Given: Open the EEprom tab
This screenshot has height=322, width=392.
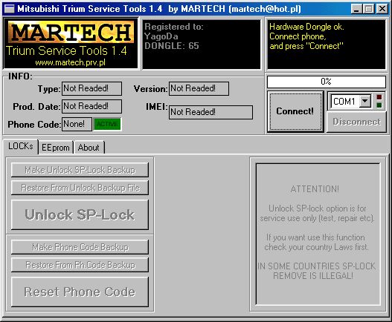Looking at the screenshot, I should (56, 148).
